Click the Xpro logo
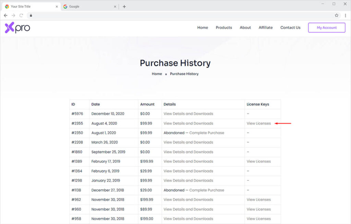The height and width of the screenshot is (224, 351). click(x=17, y=28)
